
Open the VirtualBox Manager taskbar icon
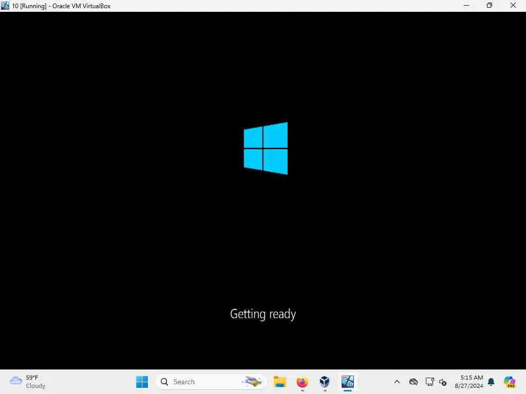325,382
